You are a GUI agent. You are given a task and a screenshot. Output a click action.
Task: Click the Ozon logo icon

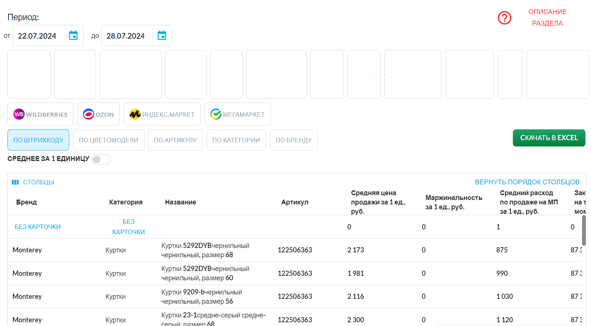[x=89, y=114]
